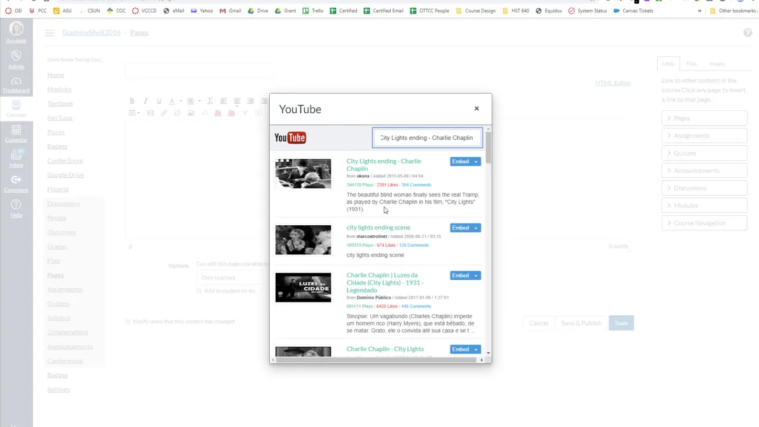
Task: Click the question mark icon top right
Action: point(748,33)
